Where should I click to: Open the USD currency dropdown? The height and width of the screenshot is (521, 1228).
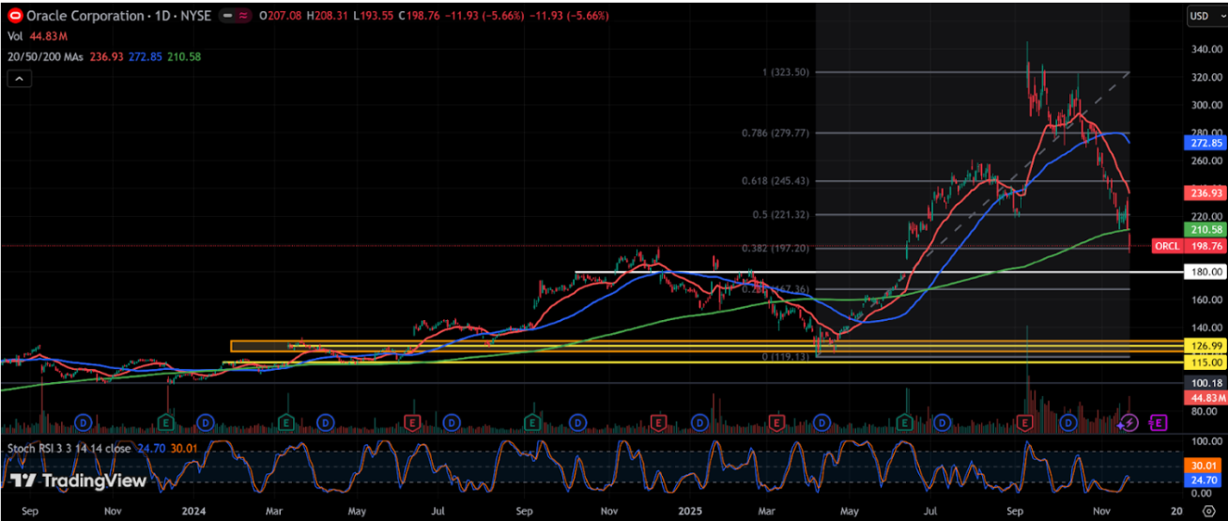tap(1202, 16)
